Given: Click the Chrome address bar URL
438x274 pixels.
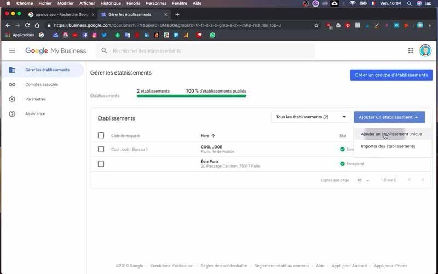Looking at the screenshot, I should 168,25.
